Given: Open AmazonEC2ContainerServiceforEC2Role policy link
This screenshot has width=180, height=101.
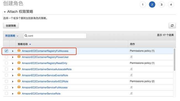Looking at the screenshot, I should point(45,81).
